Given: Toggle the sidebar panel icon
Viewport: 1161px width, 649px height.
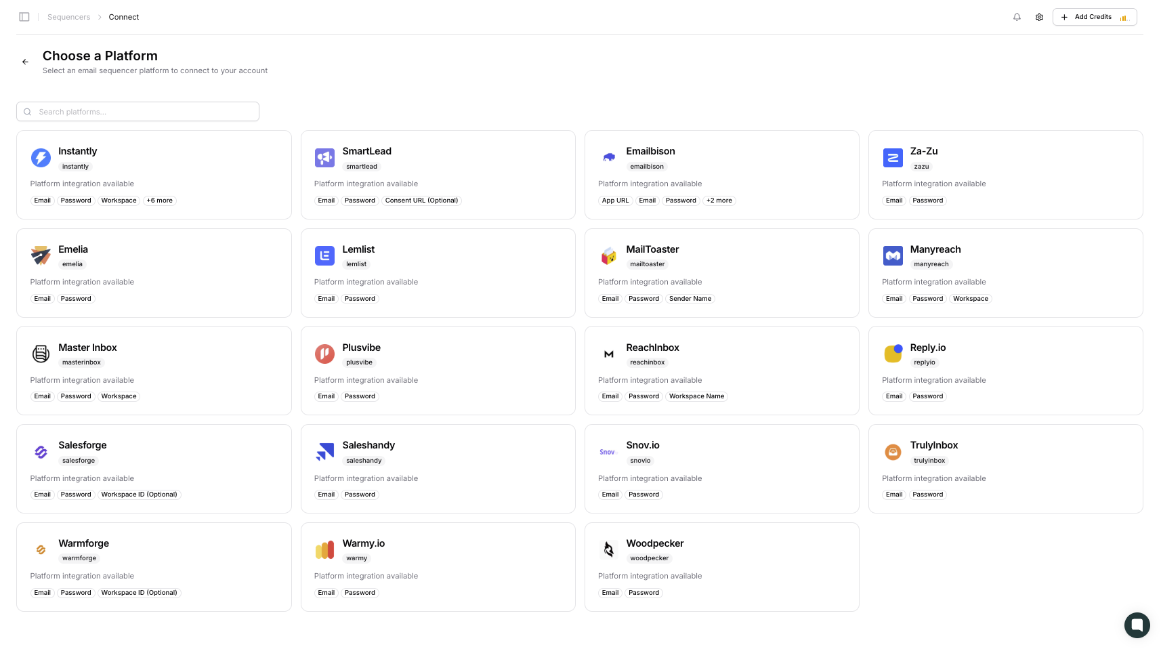Looking at the screenshot, I should point(24,17).
